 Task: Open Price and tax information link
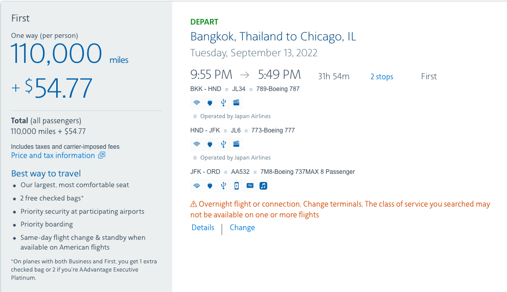click(53, 155)
